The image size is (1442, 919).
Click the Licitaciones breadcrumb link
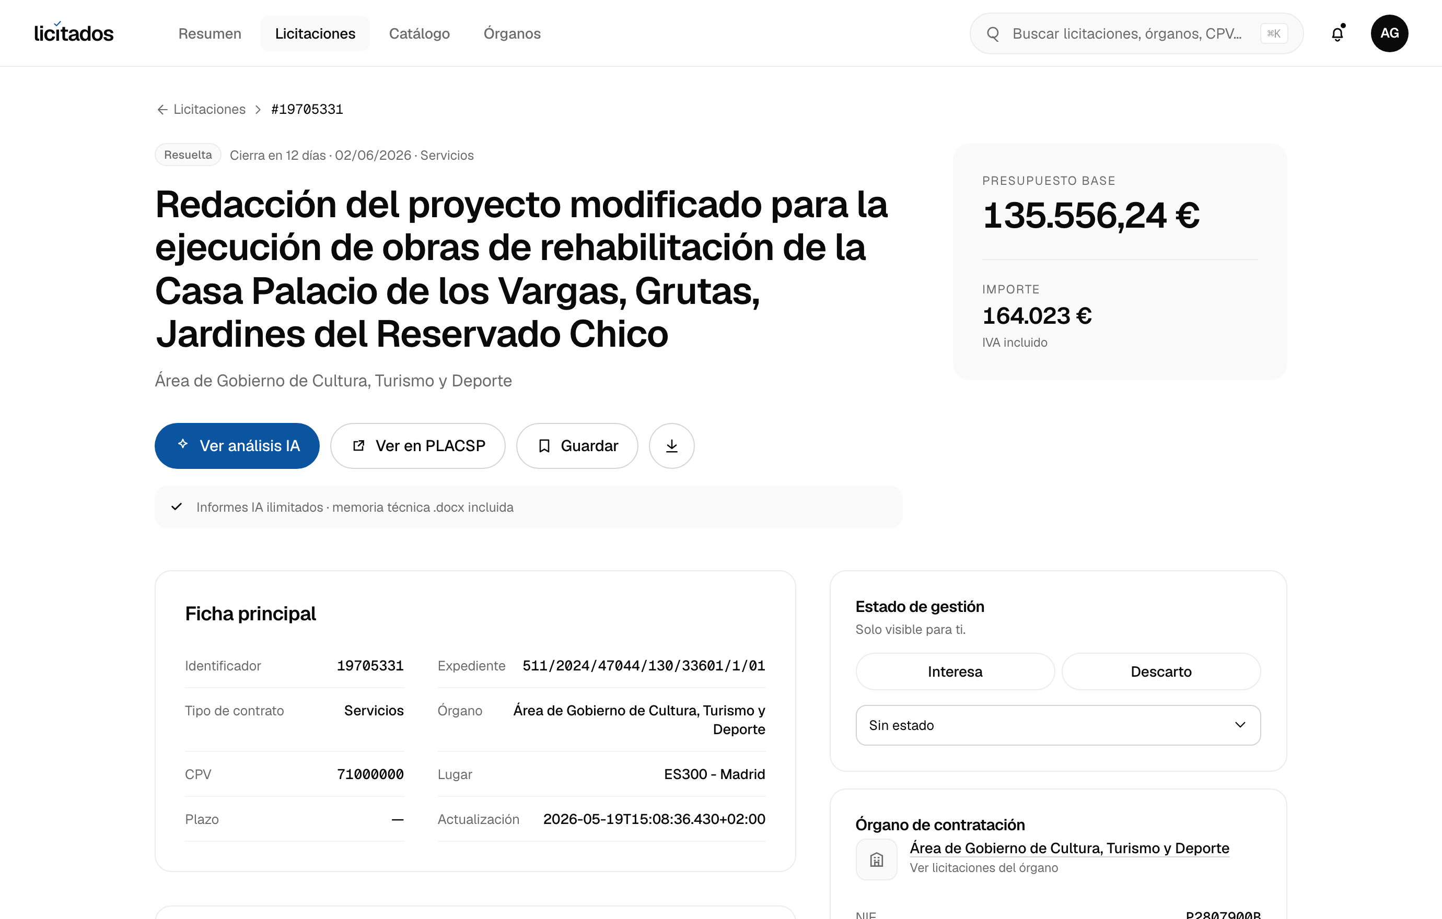[209, 110]
